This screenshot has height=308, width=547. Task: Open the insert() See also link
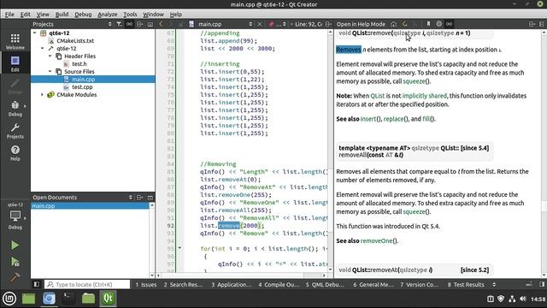[368, 119]
